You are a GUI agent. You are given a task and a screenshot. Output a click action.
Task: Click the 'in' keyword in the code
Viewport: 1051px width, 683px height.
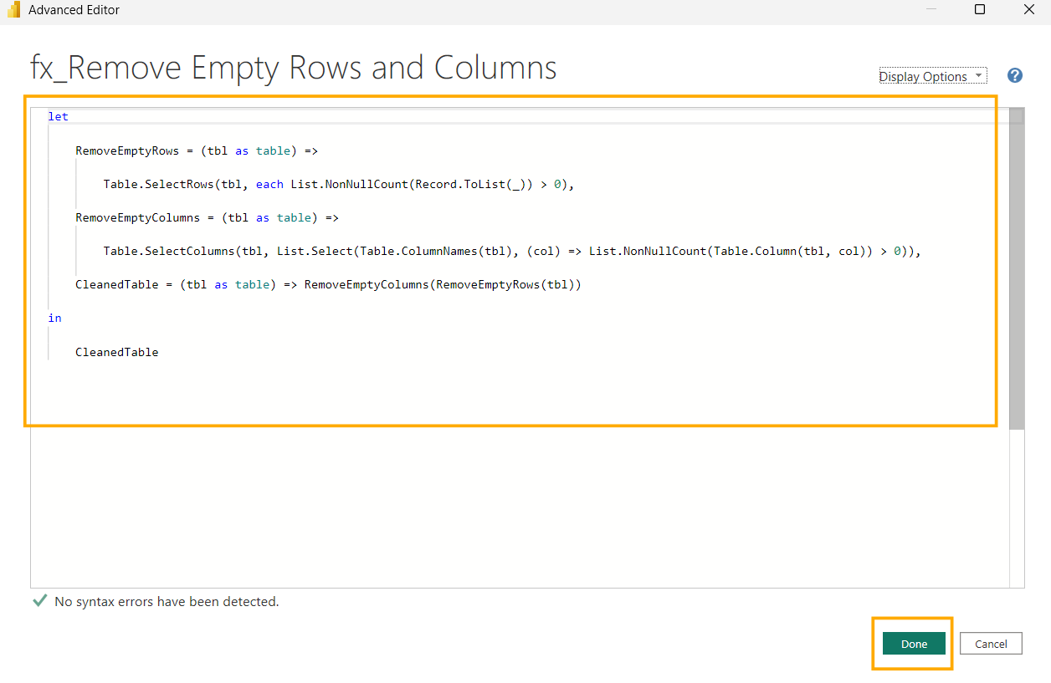54,318
